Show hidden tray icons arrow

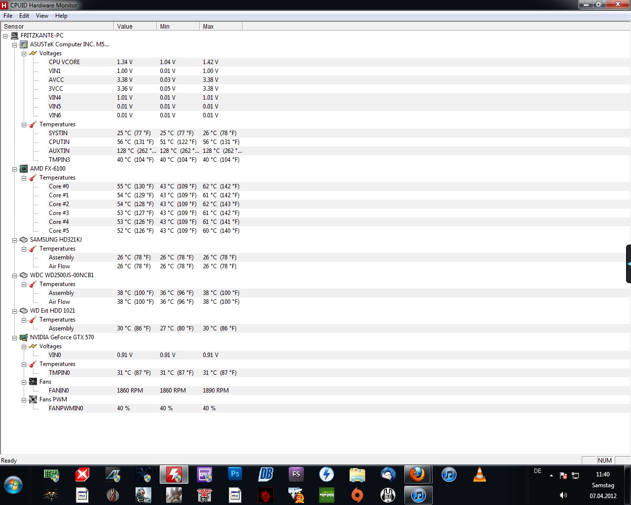551,475
